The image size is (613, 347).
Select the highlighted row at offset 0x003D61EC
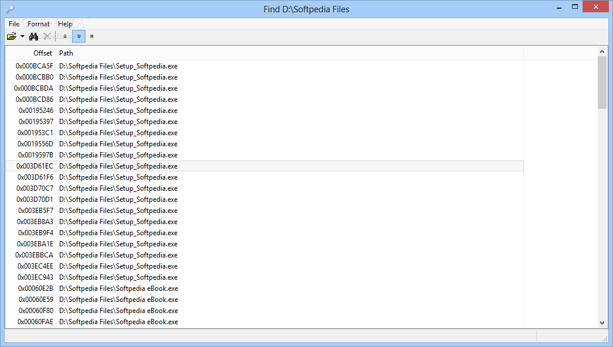[x=265, y=166]
